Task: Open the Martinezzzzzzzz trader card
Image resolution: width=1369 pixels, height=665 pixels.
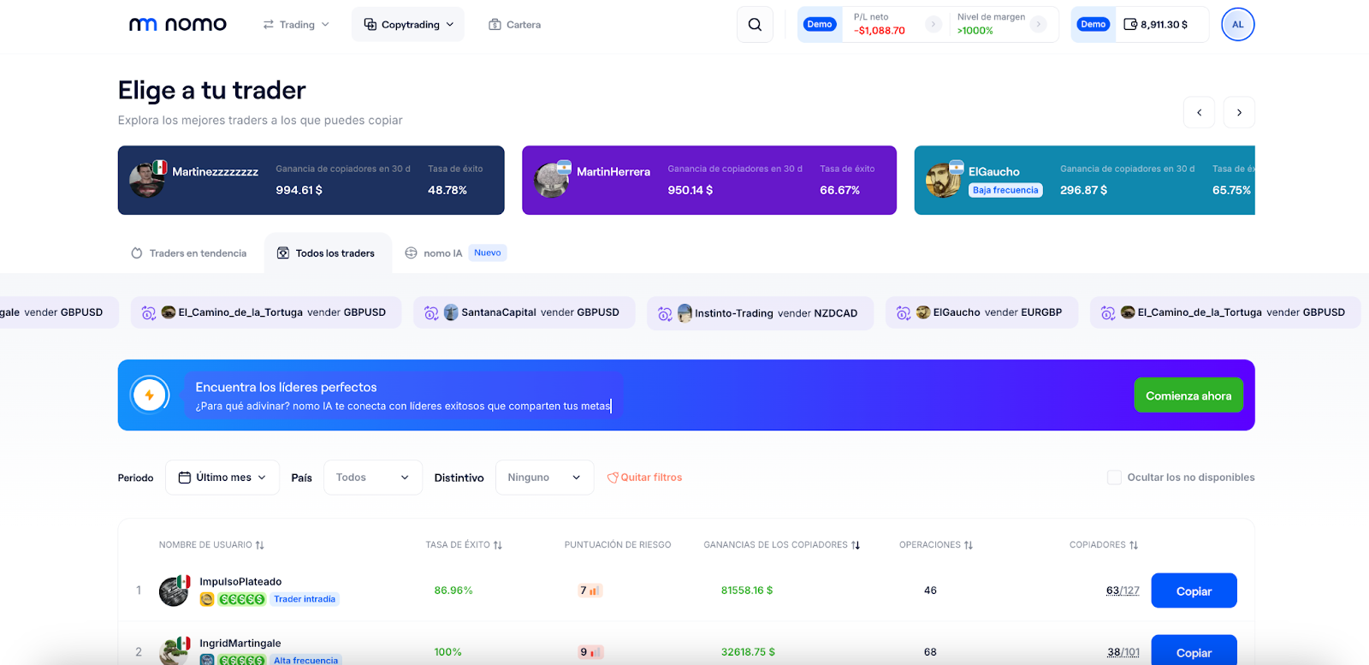Action: click(x=311, y=180)
